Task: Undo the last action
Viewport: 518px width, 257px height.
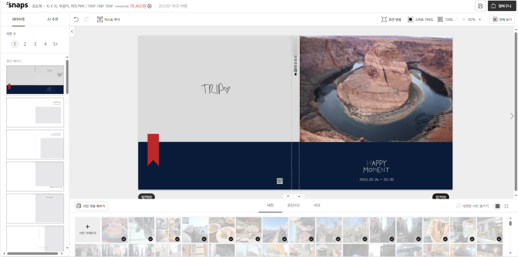Action: [x=76, y=20]
